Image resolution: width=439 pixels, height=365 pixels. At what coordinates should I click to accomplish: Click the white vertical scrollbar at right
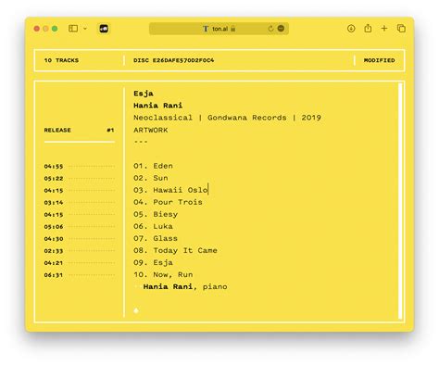pyautogui.click(x=400, y=201)
